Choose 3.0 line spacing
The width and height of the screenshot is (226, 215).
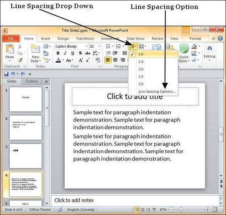153,84
